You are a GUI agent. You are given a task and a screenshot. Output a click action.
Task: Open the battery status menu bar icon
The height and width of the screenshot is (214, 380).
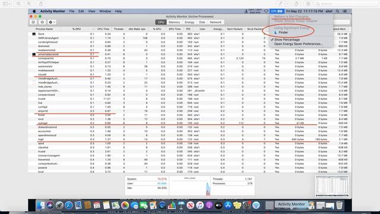pos(277,11)
